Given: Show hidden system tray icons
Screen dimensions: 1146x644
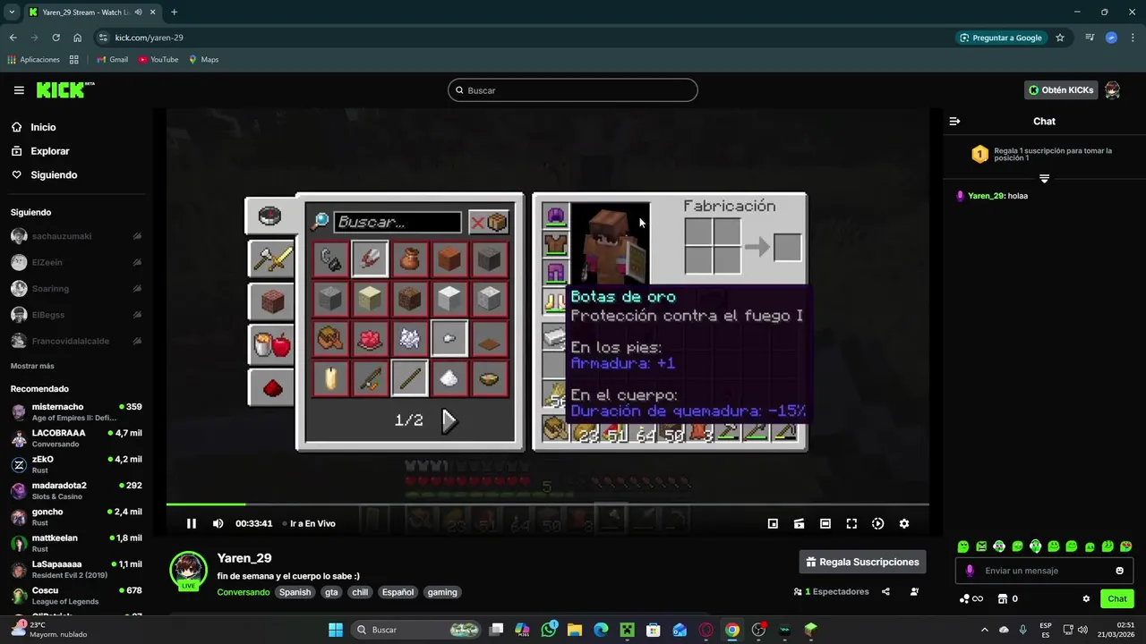Looking at the screenshot, I should coord(984,630).
